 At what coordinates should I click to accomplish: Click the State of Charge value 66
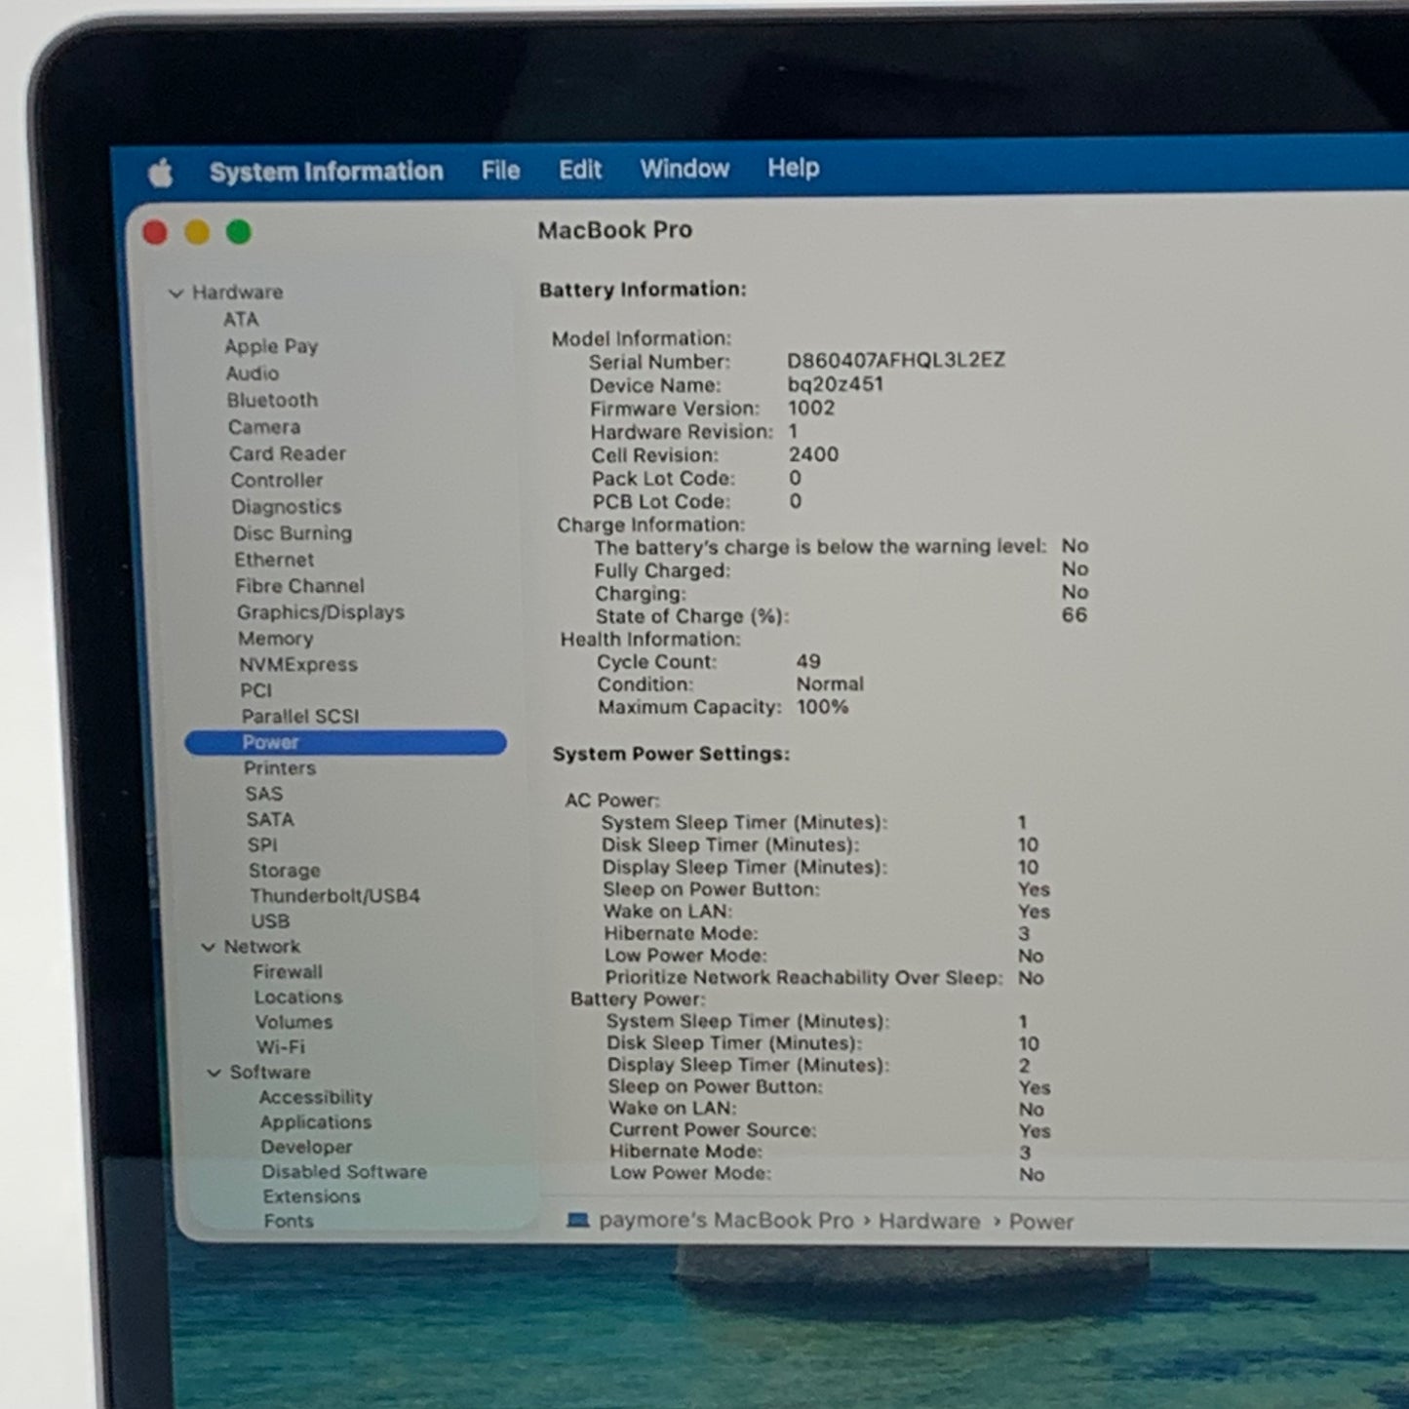tap(1075, 615)
